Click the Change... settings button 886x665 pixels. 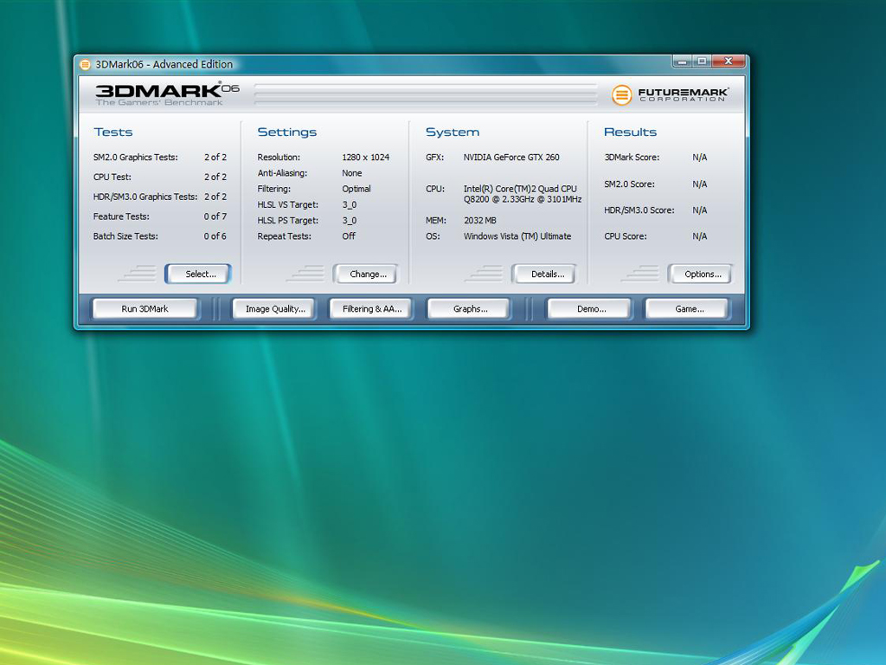tap(366, 274)
